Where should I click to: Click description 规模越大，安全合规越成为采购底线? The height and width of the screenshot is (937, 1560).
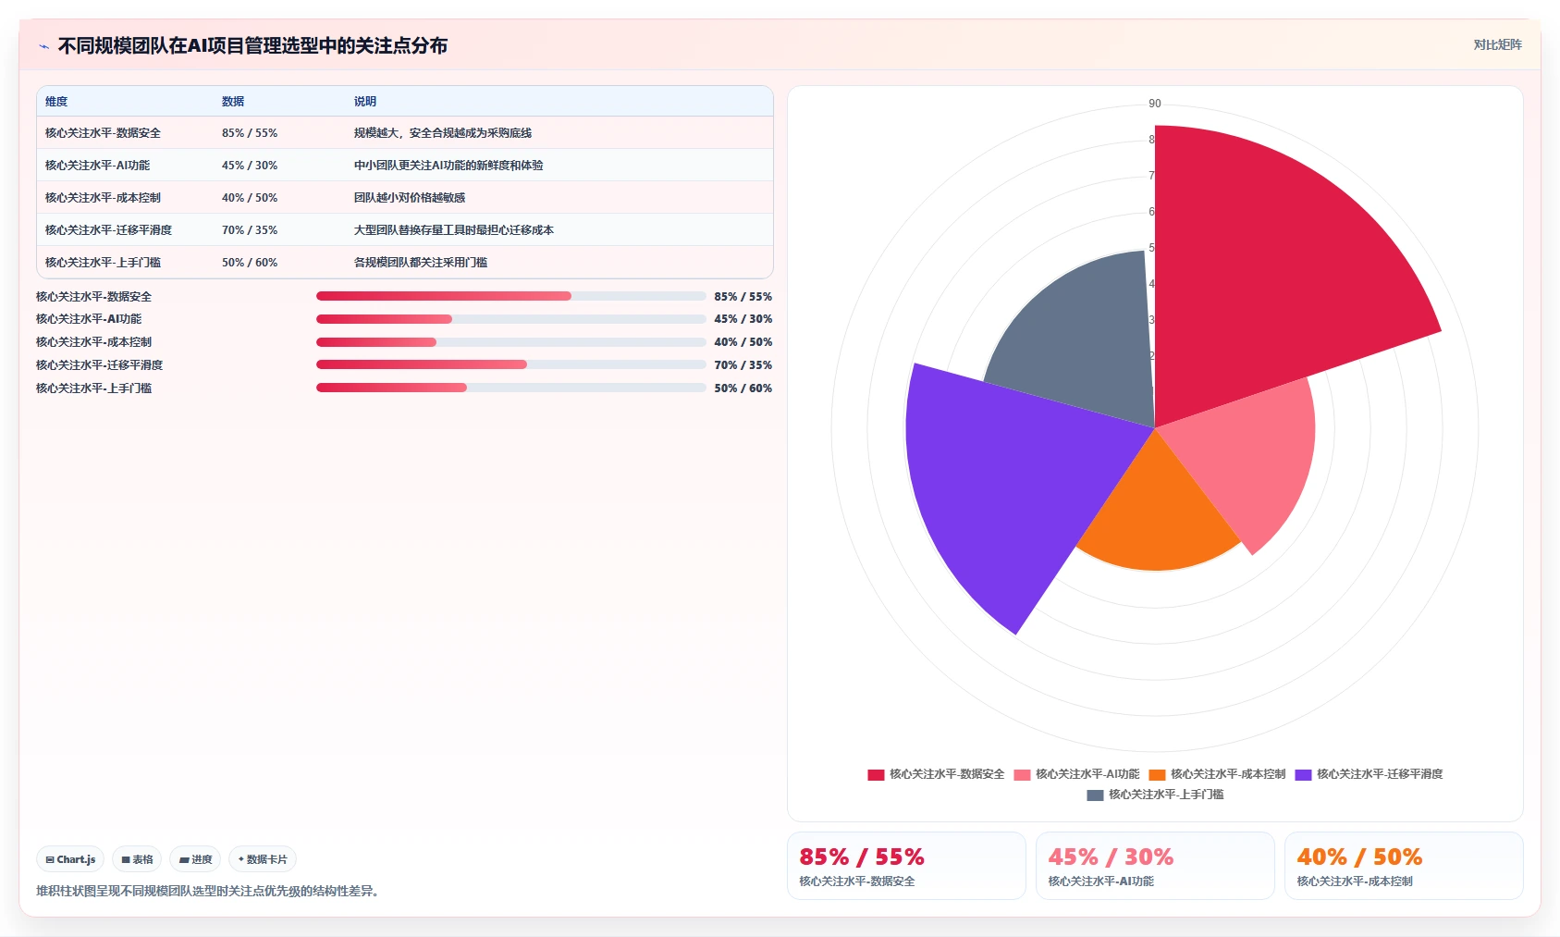tap(443, 133)
